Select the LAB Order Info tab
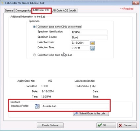 [x=41, y=10]
